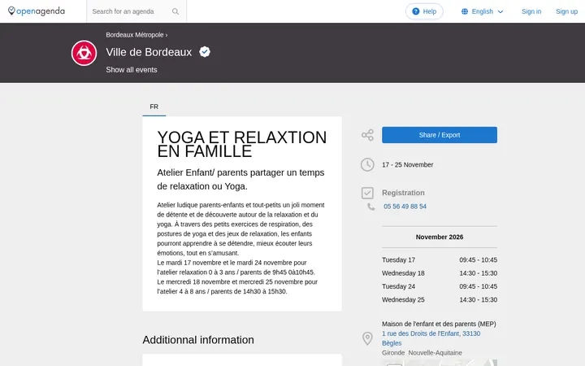
Task: Follow the Bordeaux Métropole breadcrumb
Action: tap(135, 35)
